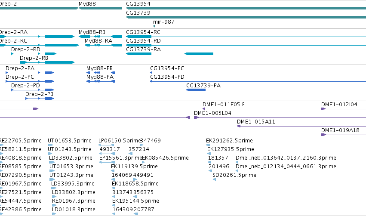Select the Drep-2-PA protein label
Viewport: 366px width, 216px height.
click(20, 68)
